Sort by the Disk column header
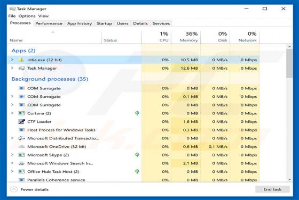This screenshot has width=299, height=200. tap(215, 37)
